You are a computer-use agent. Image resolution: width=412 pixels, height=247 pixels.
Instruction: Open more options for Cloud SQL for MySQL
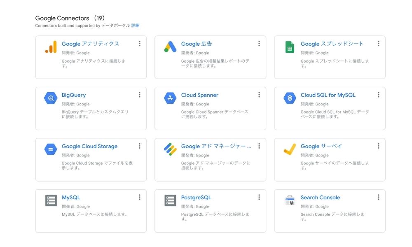pos(378,95)
